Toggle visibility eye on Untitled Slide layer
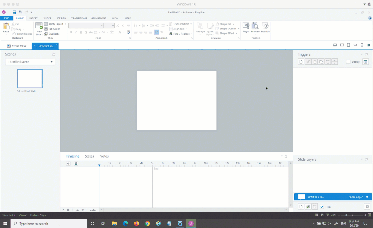This screenshot has width=373, height=228. (x=367, y=197)
